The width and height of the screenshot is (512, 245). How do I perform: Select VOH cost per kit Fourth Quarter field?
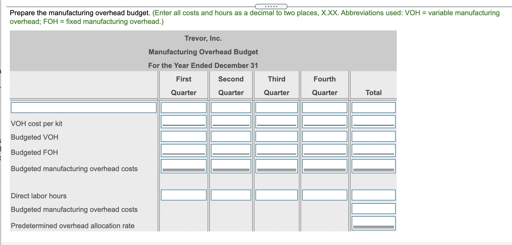pos(325,122)
